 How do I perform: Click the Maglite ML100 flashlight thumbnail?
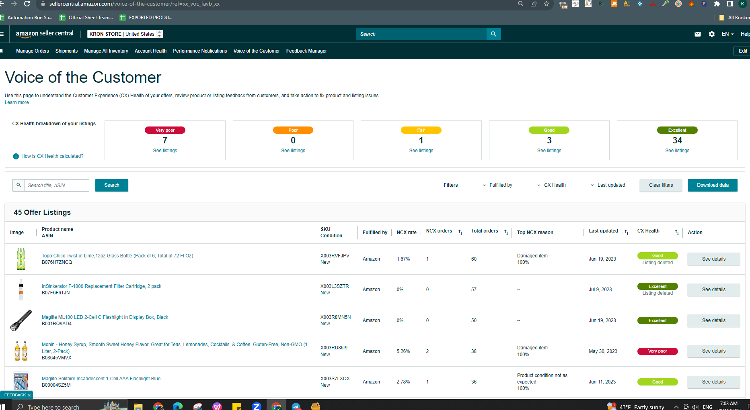pos(21,320)
